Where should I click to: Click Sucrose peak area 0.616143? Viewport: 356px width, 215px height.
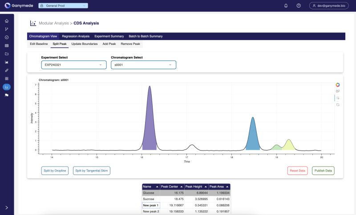pyautogui.click(x=219, y=199)
